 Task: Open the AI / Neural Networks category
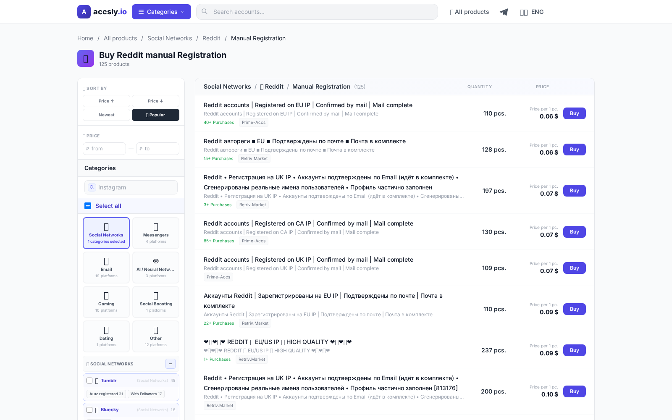point(155,268)
